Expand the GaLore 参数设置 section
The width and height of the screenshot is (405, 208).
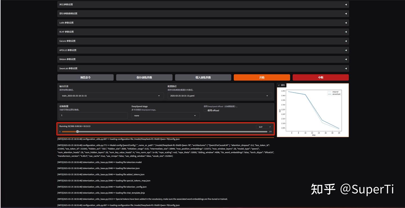click(x=203, y=41)
